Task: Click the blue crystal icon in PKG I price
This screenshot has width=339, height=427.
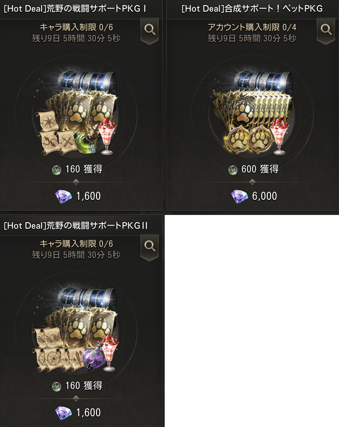Action: tap(63, 196)
